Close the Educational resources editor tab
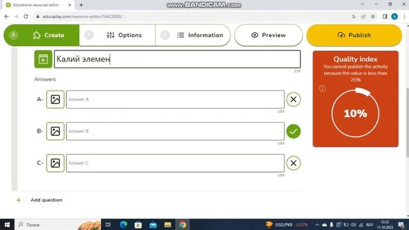 click(70, 5)
